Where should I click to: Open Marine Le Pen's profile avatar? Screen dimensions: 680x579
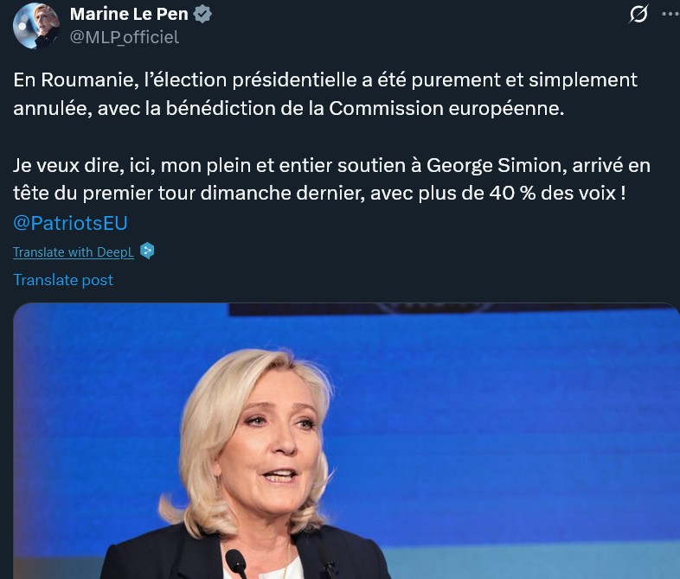point(36,26)
